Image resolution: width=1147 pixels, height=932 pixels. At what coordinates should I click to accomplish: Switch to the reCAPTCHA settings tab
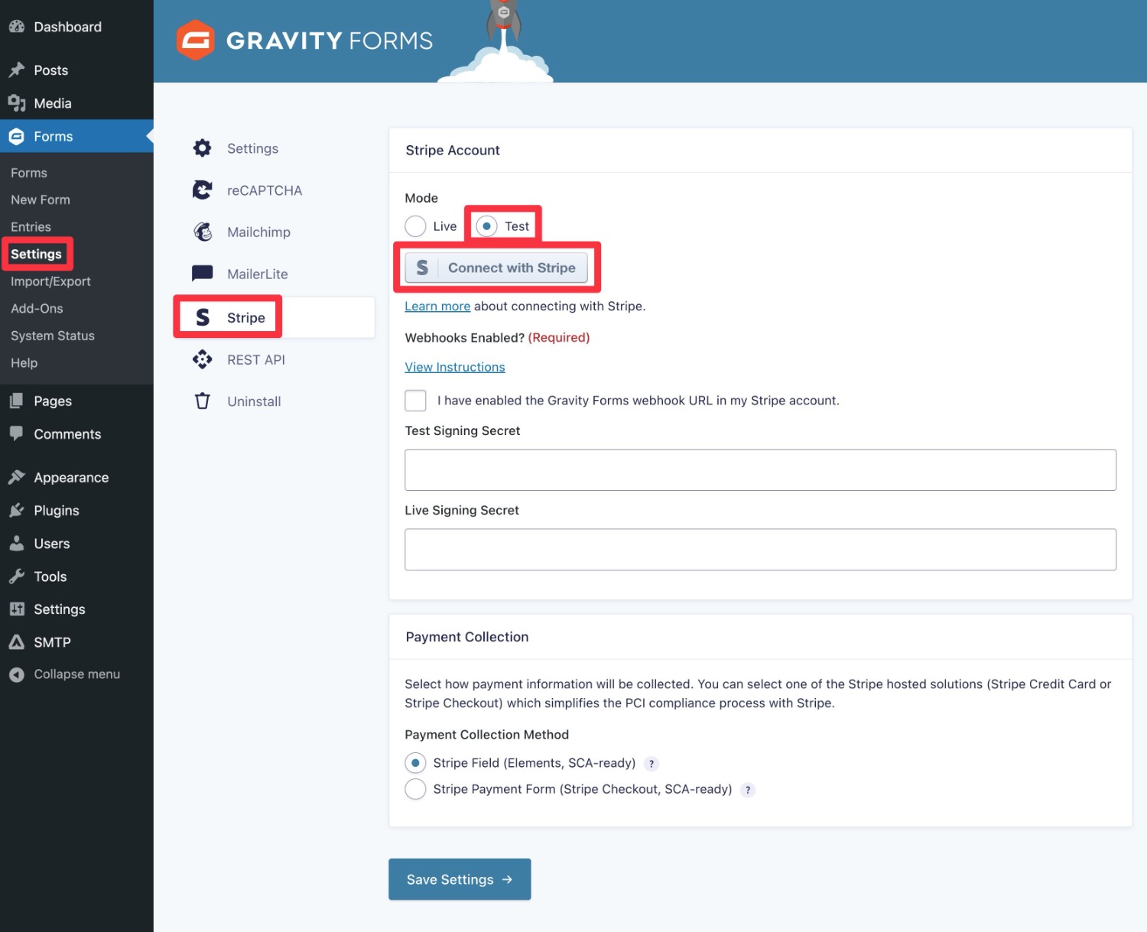tap(265, 190)
